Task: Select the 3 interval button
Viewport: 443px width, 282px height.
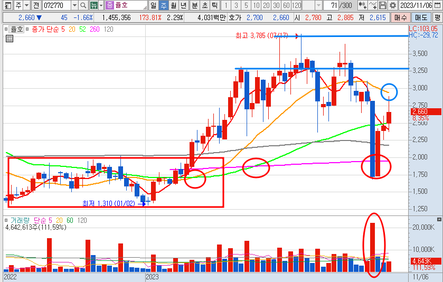Action: tap(236, 5)
